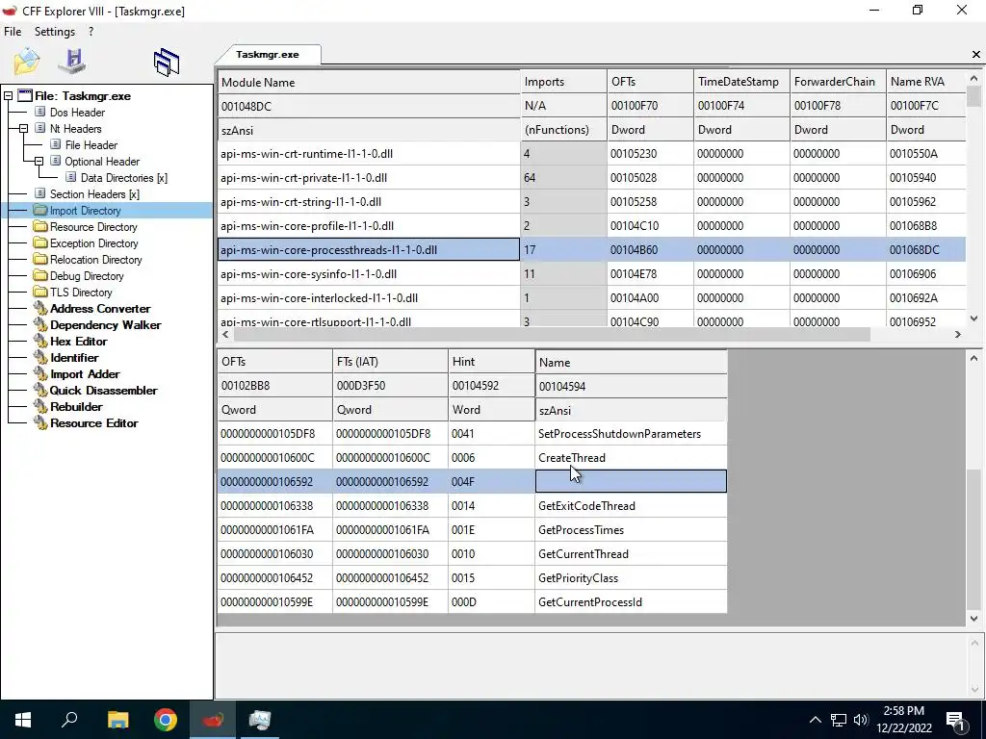
Task: Open the taskbar clock and date
Action: point(903,720)
